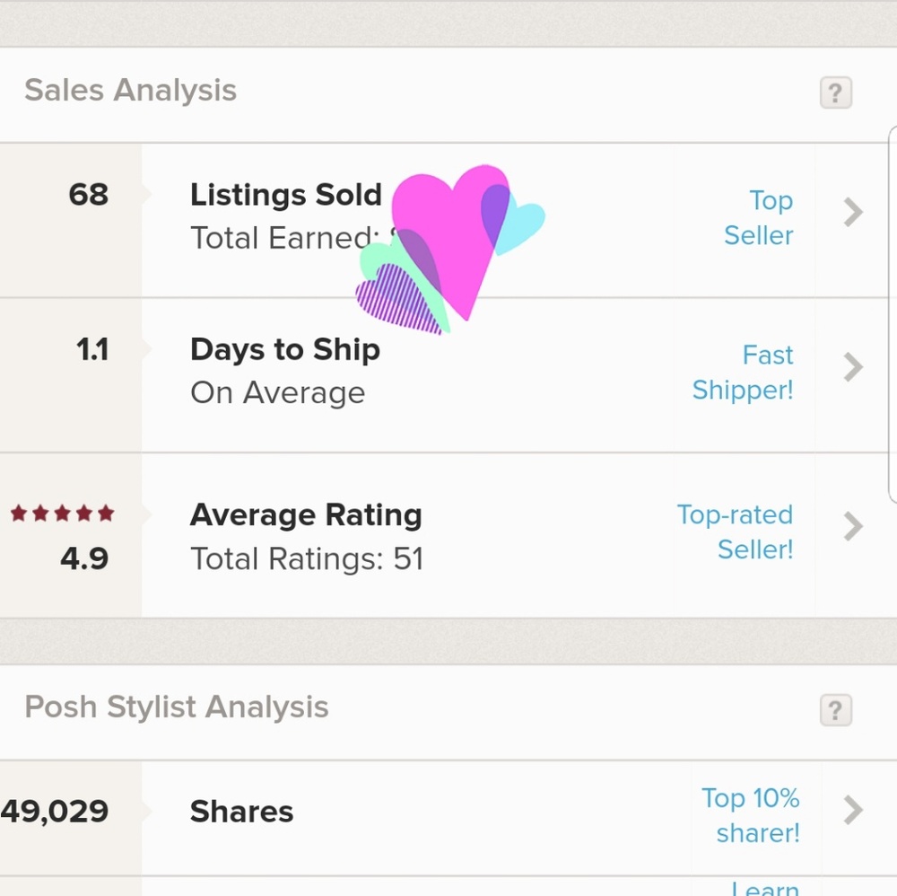Open the Top-rated Seller! link
Image resolution: width=897 pixels, height=896 pixels.
pos(736,531)
